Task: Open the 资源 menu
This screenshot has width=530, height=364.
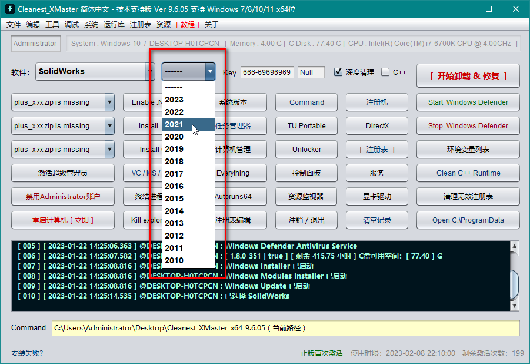Action: coord(164,24)
